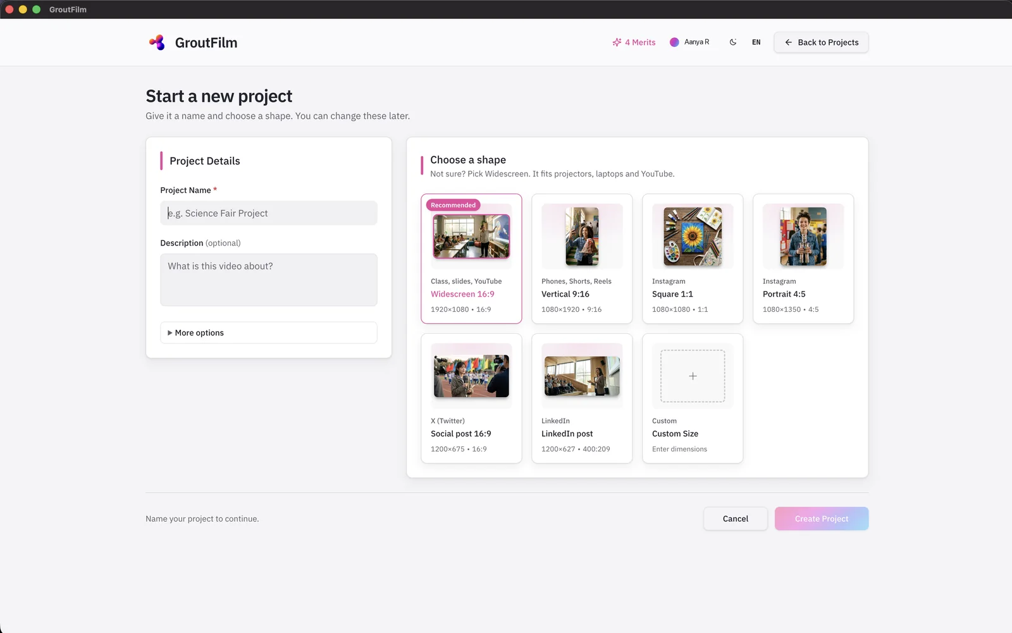The image size is (1012, 633).
Task: Toggle dark mode moon icon
Action: [733, 42]
